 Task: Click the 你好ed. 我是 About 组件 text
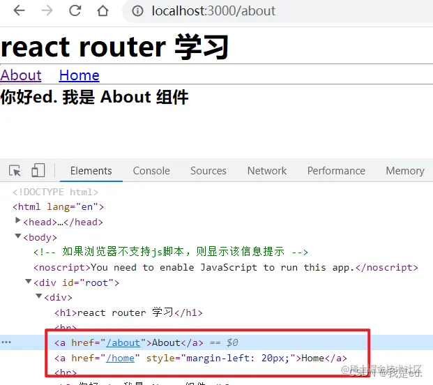tap(94, 97)
